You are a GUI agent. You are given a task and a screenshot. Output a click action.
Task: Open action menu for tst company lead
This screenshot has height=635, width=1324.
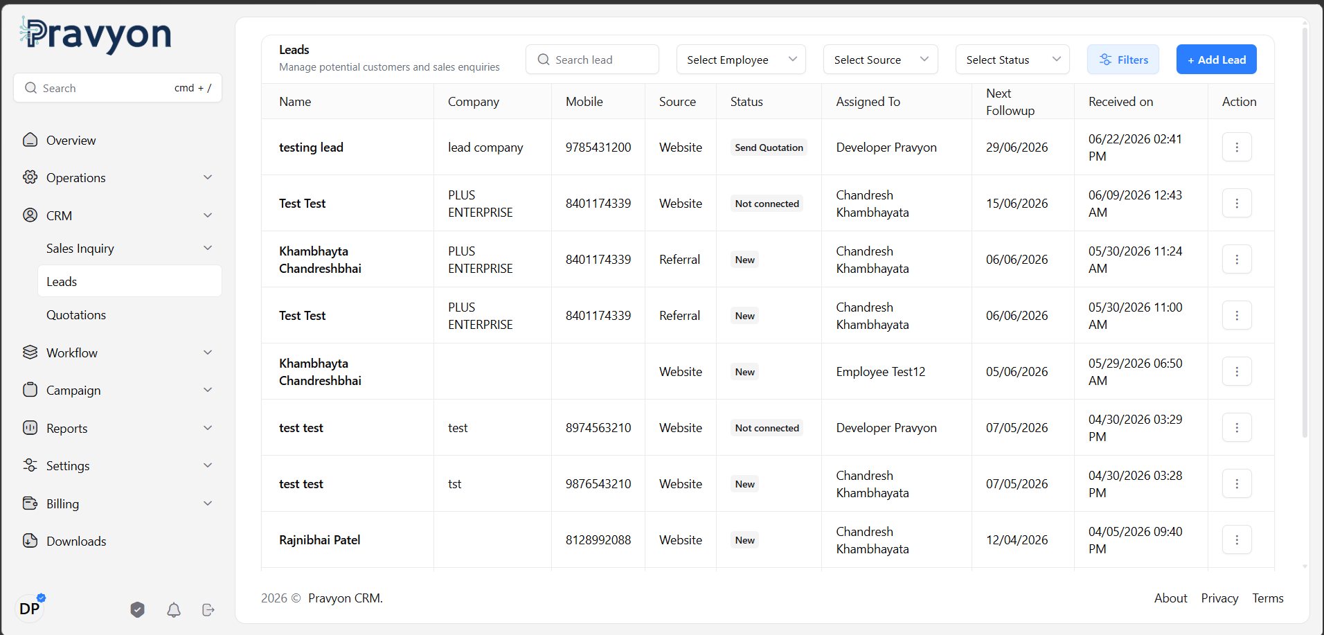click(1237, 483)
